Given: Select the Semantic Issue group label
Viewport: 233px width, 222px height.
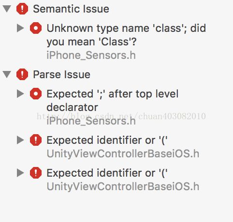Looking at the screenshot, I should pyautogui.click(x=71, y=9).
